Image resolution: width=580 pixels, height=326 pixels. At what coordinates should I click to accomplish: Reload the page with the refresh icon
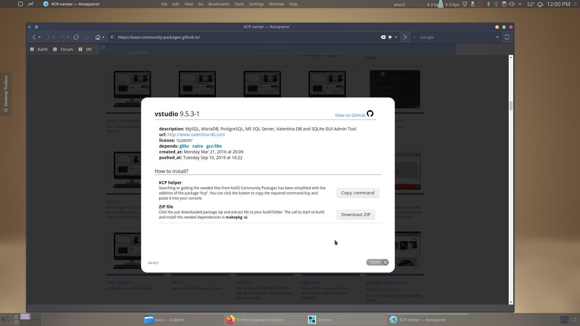pos(76,37)
